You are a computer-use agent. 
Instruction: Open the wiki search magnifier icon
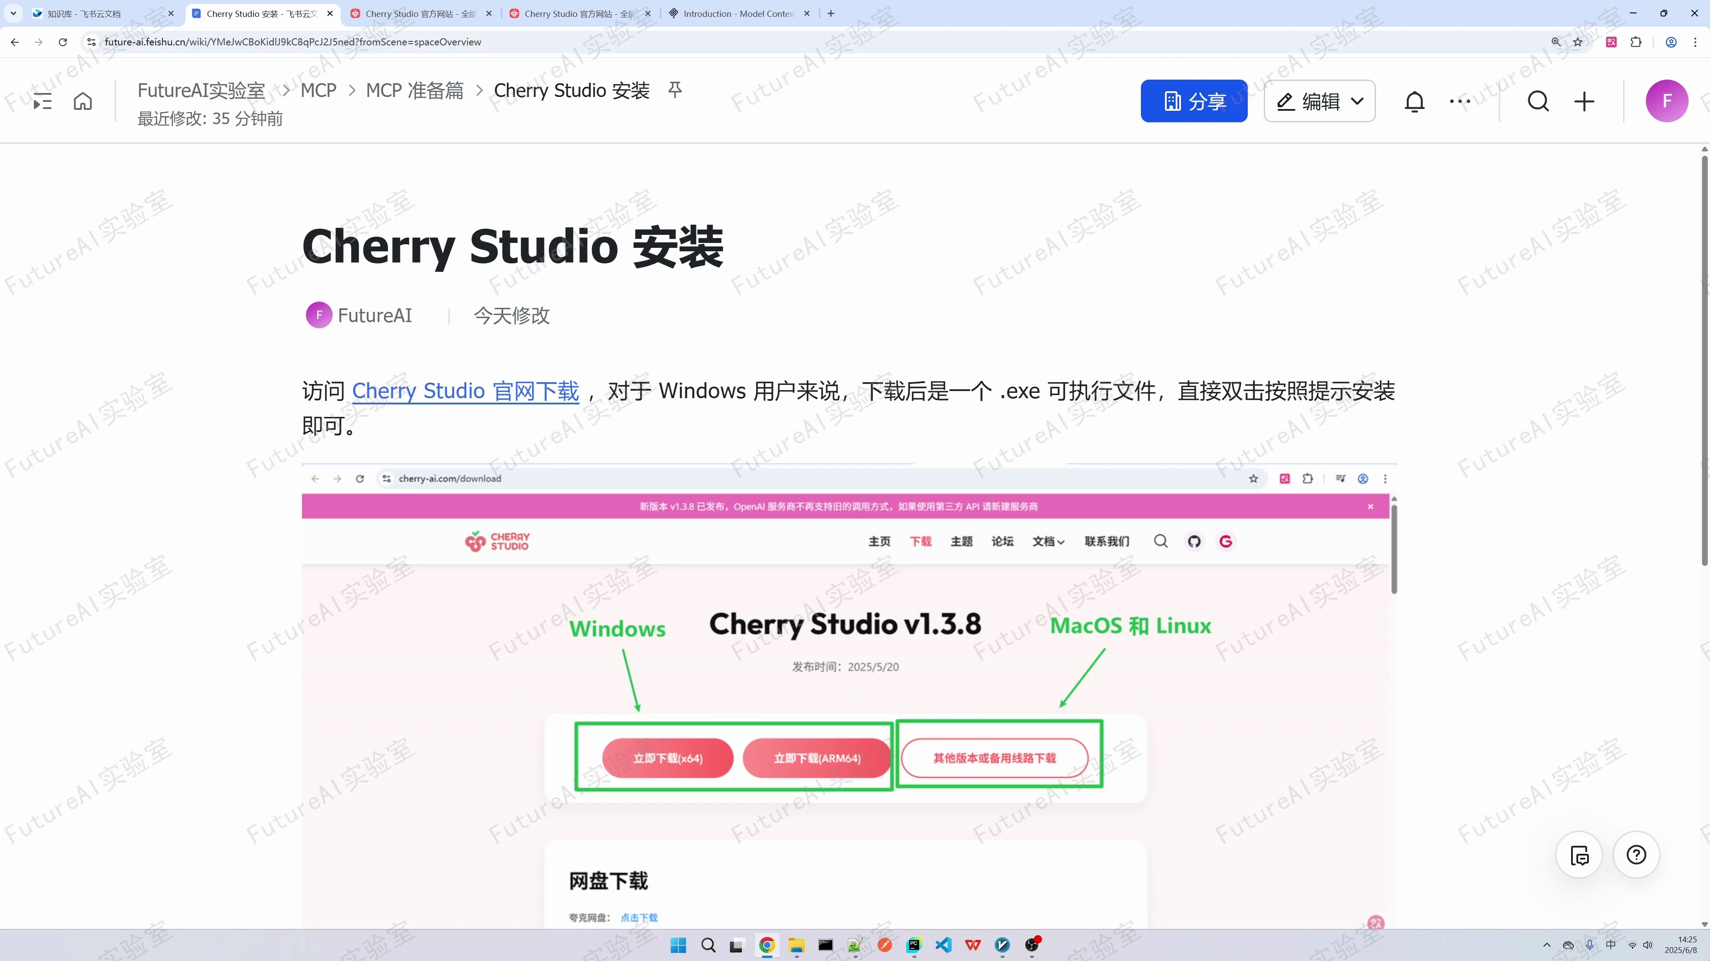point(1539,101)
